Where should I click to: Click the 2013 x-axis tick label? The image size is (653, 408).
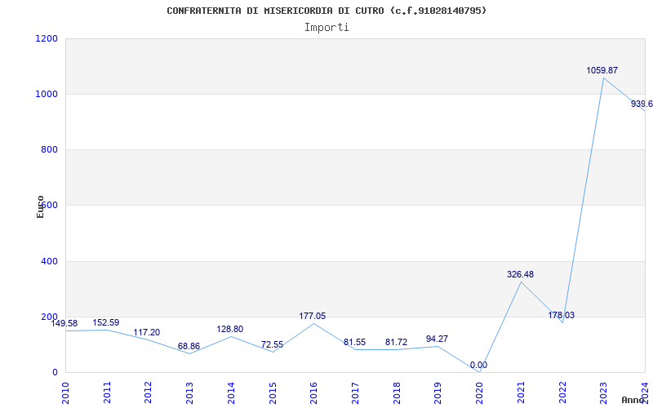coord(190,393)
